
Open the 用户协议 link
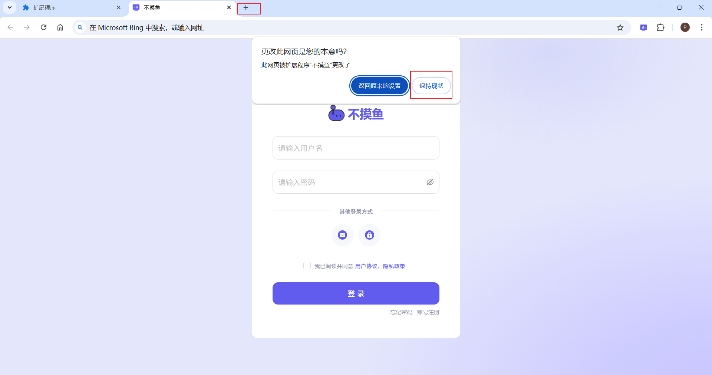point(366,266)
